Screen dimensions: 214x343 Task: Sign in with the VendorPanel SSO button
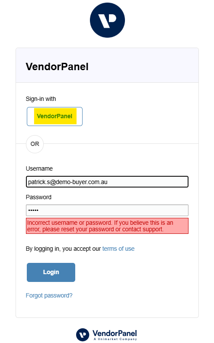(54, 116)
